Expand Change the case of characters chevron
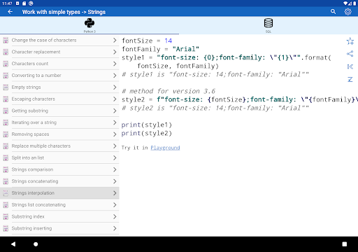 click(115, 40)
